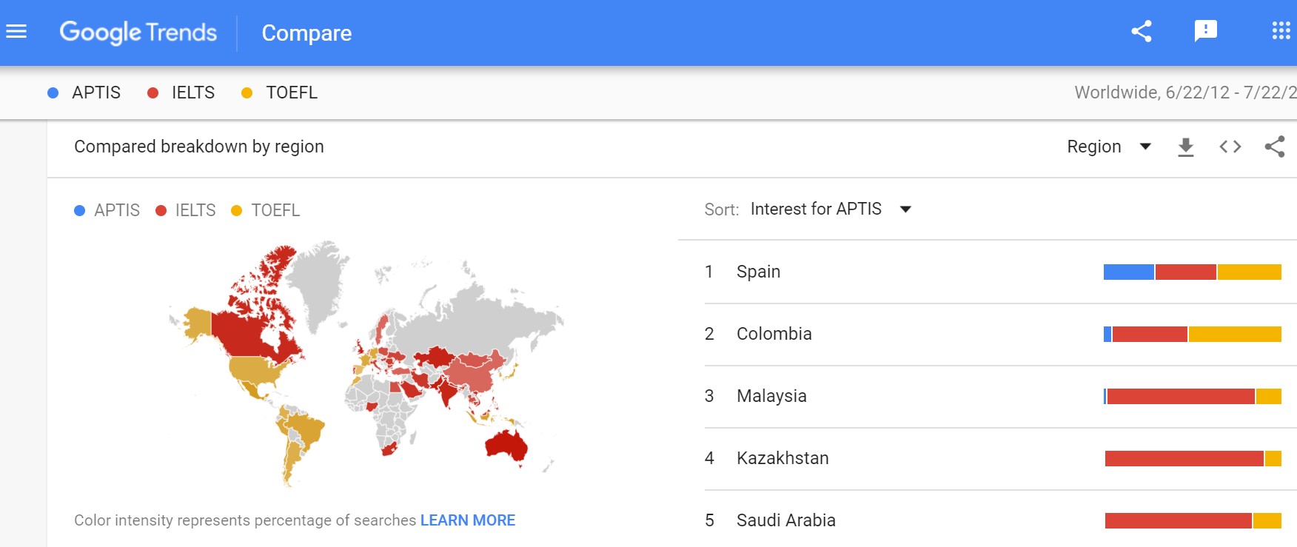Select the Spain row in ranking
1297x547 pixels.
(758, 272)
